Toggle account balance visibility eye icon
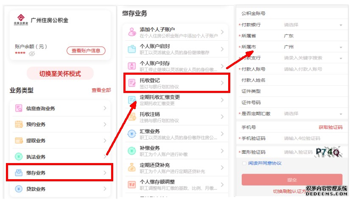The width and height of the screenshot is (352, 200). pos(32,54)
